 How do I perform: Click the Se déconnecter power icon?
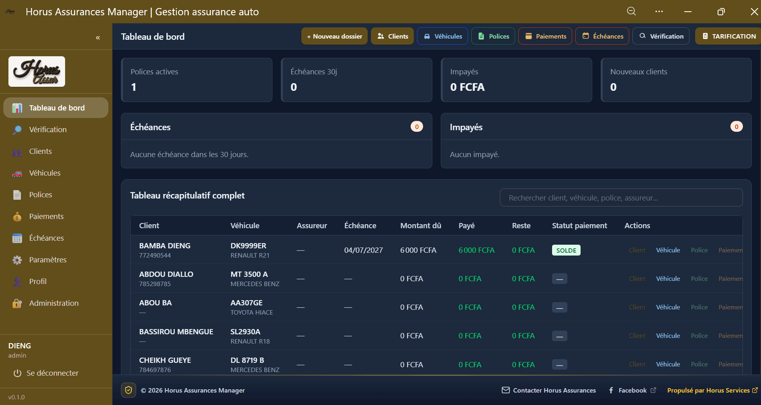pyautogui.click(x=17, y=373)
